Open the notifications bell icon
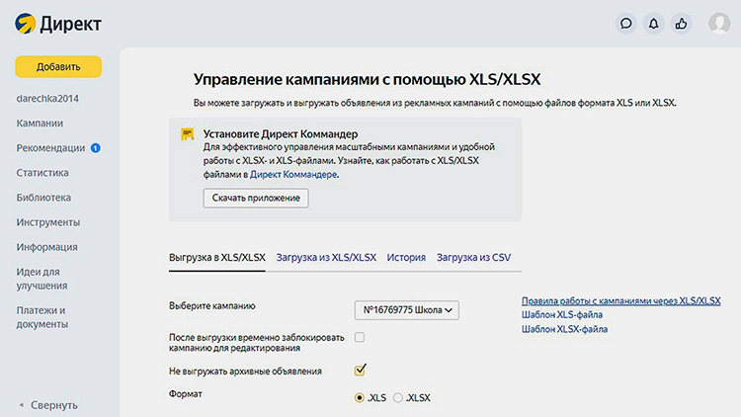 pos(652,23)
